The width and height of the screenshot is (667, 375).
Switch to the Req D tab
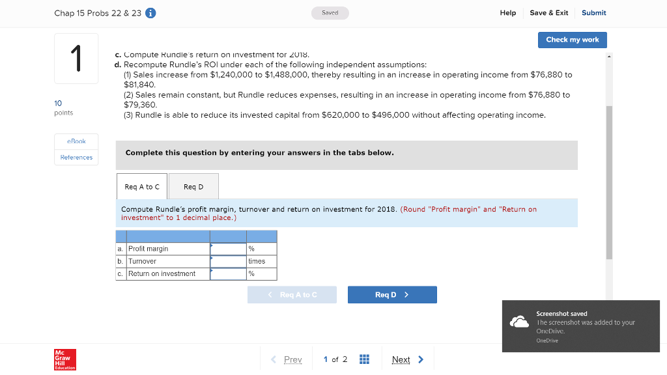(193, 187)
